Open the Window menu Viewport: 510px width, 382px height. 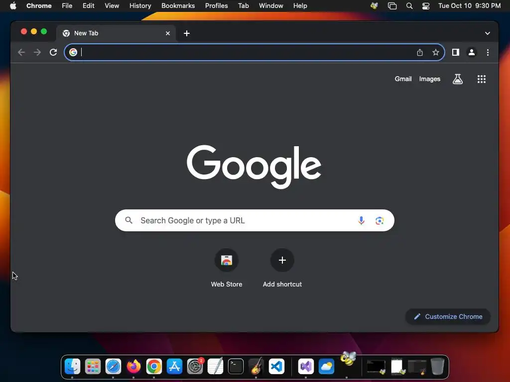271,6
